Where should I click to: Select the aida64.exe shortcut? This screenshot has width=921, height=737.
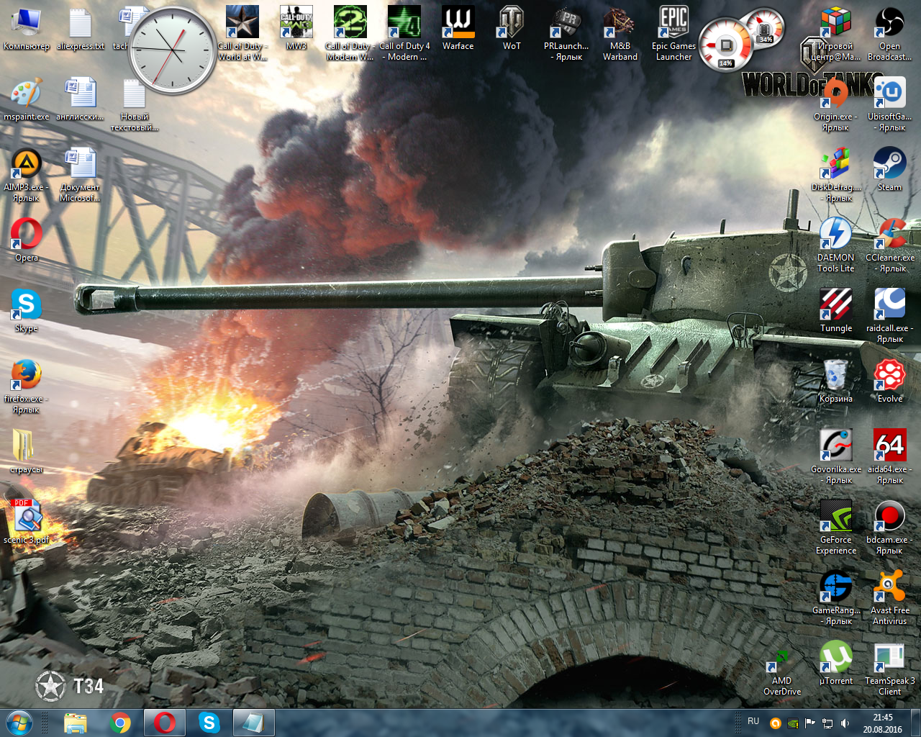[890, 458]
